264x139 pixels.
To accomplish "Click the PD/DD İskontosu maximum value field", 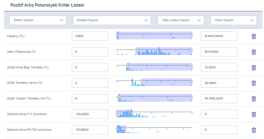I will [219, 130].
